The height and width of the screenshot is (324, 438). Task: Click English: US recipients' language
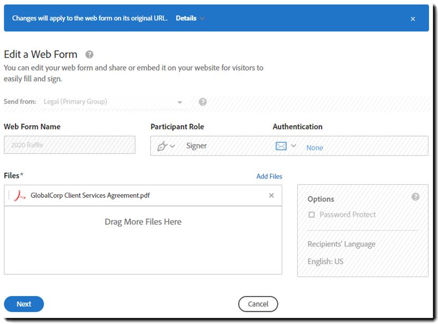tap(326, 261)
